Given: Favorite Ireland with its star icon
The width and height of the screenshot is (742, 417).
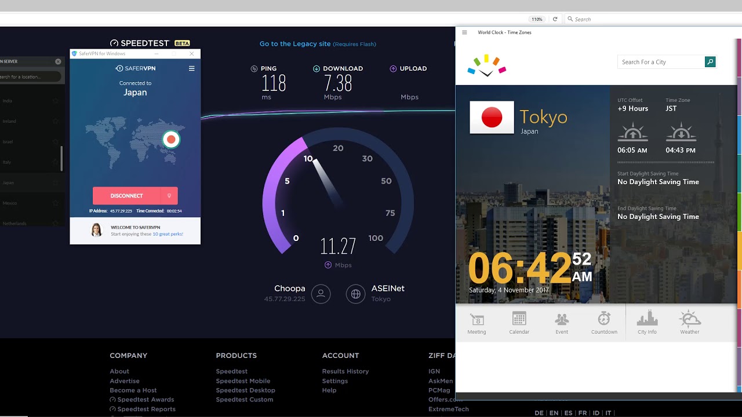Looking at the screenshot, I should (x=55, y=121).
